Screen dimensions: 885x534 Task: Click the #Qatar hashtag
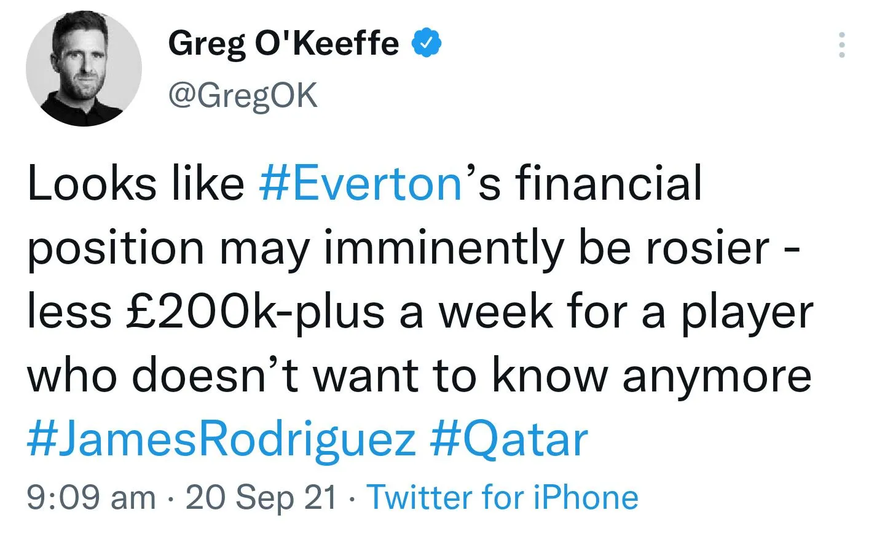pos(509,439)
